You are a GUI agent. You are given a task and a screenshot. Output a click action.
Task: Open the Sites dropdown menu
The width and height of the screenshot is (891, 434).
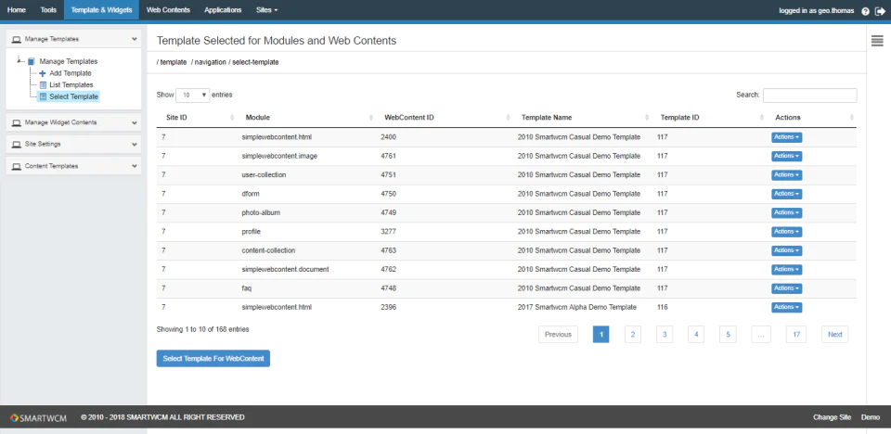267,10
